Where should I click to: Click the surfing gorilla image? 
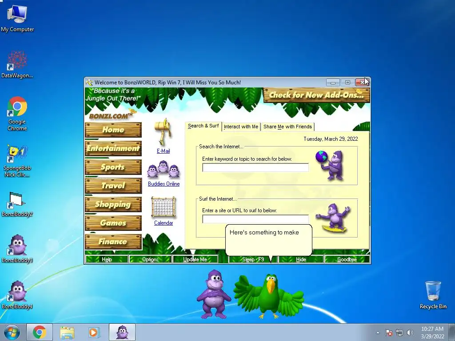333,218
